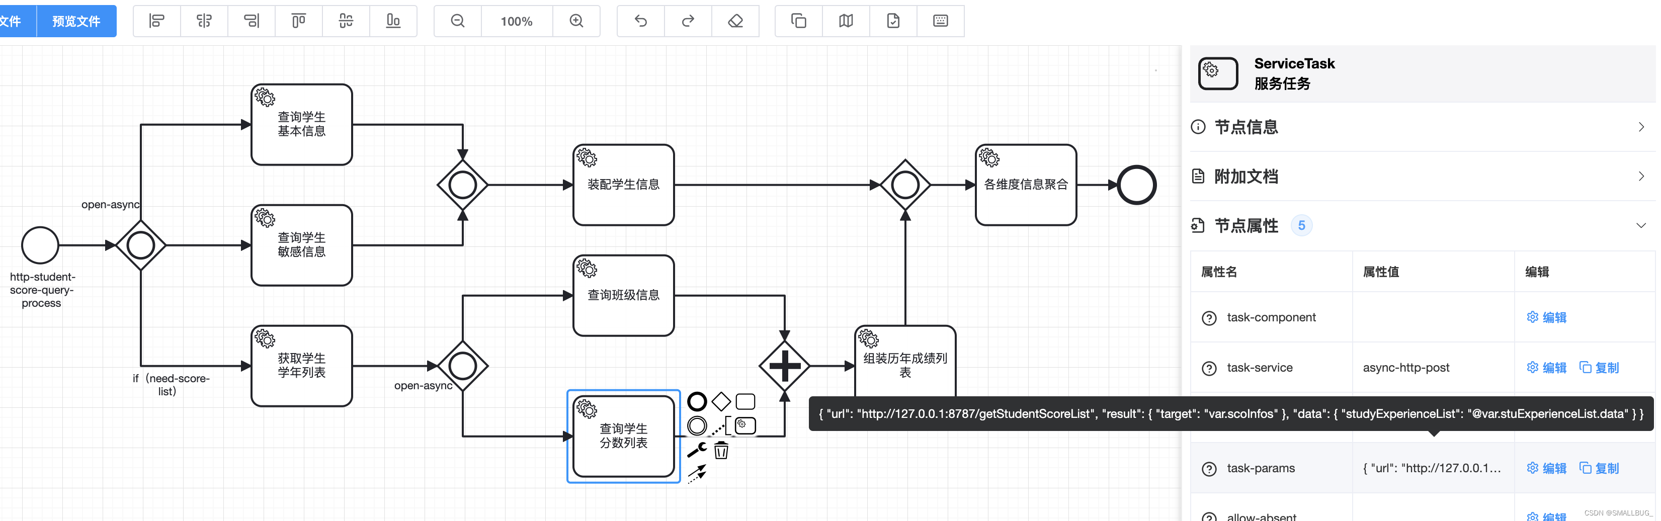Edit the task-service property
The height and width of the screenshot is (521, 1661).
coord(1547,368)
